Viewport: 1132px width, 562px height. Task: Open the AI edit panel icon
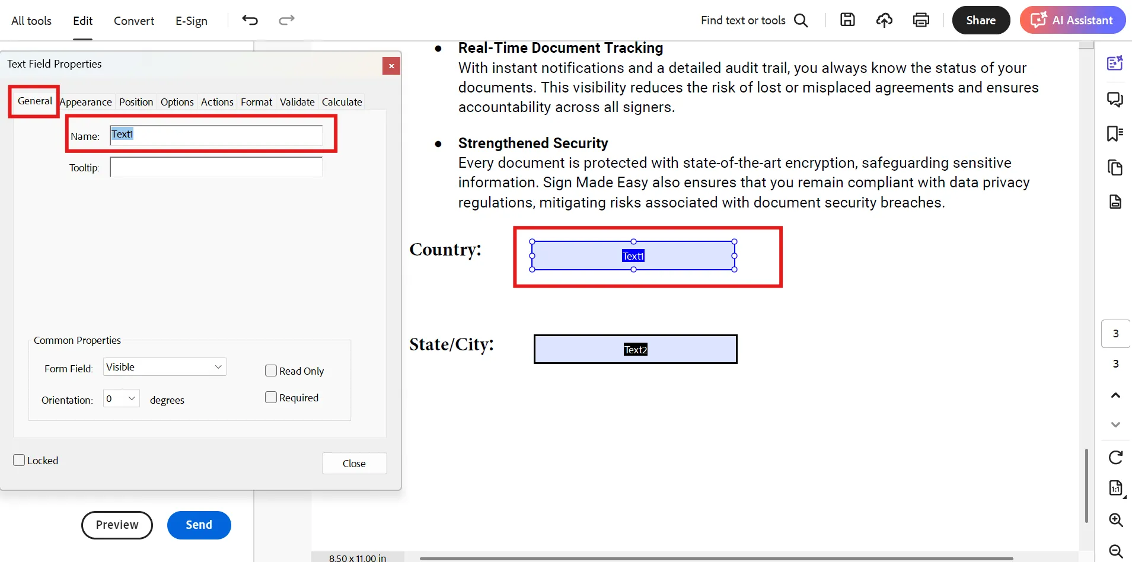[x=1115, y=63]
